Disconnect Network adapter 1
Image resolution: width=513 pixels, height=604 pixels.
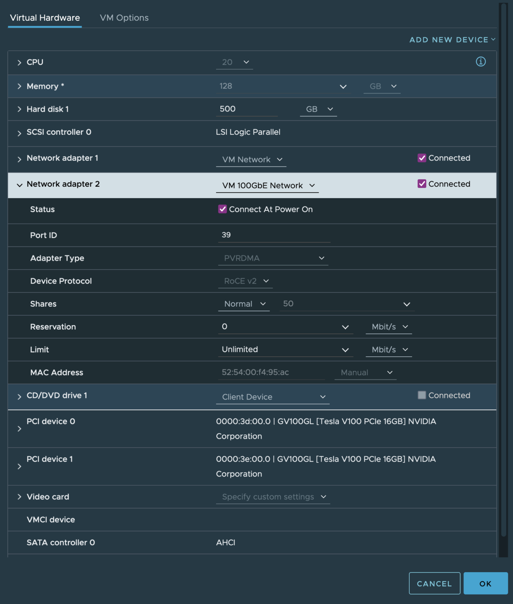click(421, 158)
